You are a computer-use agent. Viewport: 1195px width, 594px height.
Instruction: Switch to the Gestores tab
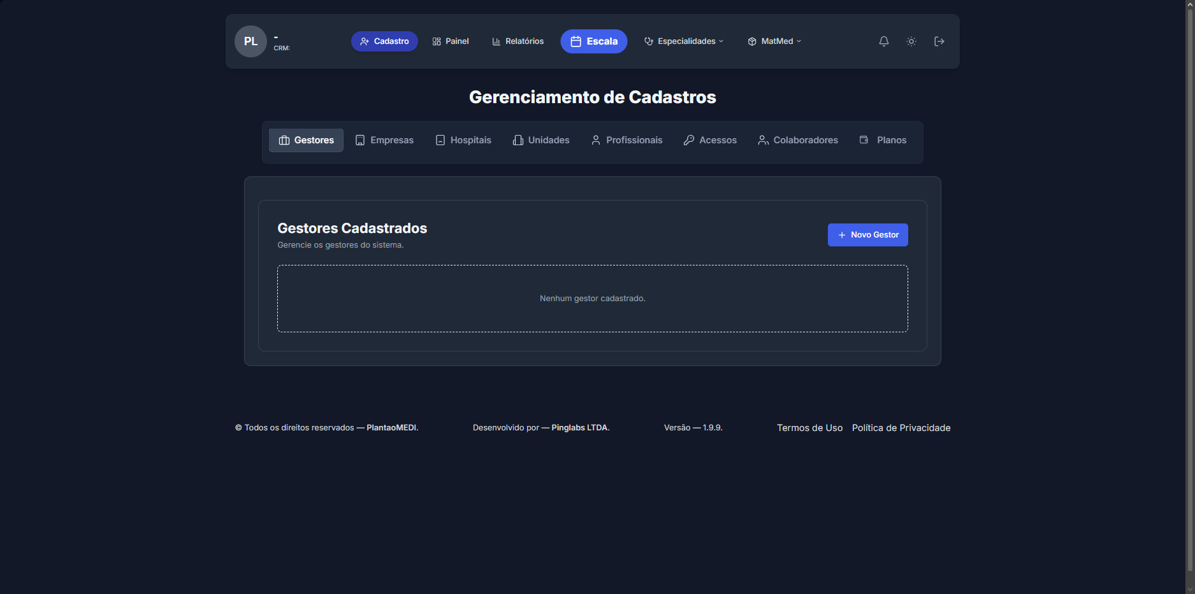click(x=306, y=140)
